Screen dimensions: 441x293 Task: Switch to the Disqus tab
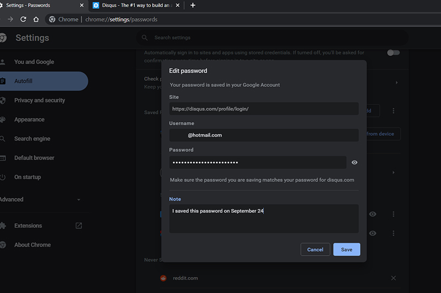136,5
